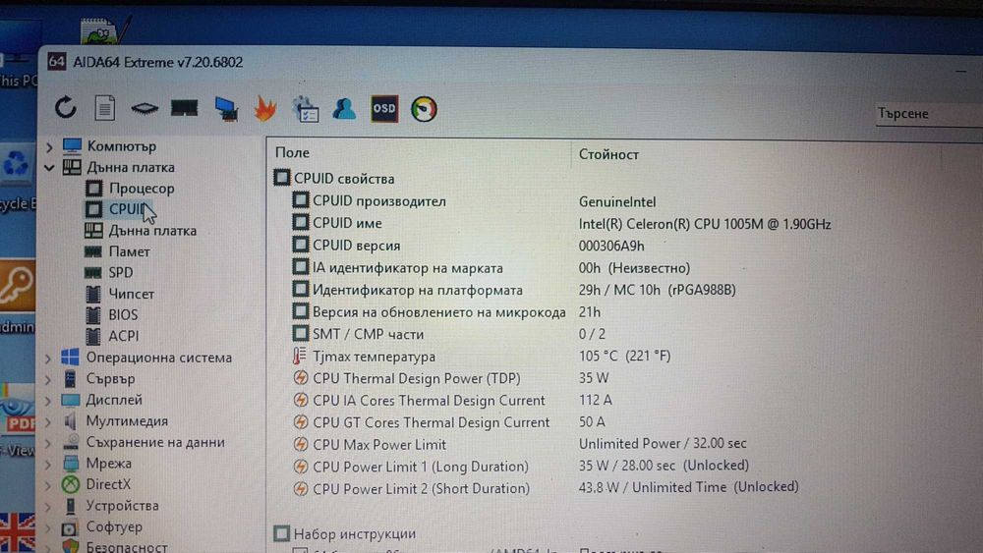Select Компютър in the tree
Image resolution: width=983 pixels, height=553 pixels.
[121, 146]
